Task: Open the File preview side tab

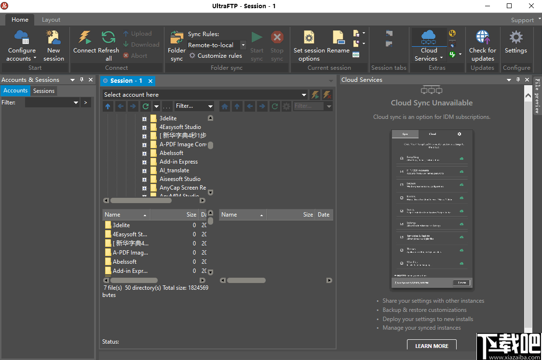Action: coord(537,96)
